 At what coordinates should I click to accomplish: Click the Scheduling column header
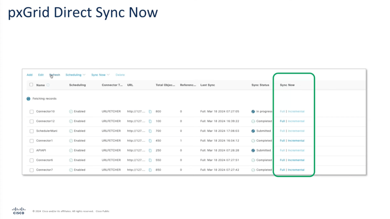pyautogui.click(x=77, y=85)
